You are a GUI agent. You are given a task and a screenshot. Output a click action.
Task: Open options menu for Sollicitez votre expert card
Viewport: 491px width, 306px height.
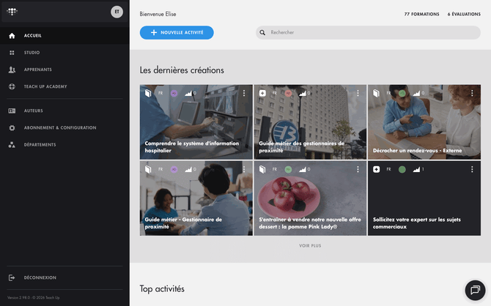point(472,169)
